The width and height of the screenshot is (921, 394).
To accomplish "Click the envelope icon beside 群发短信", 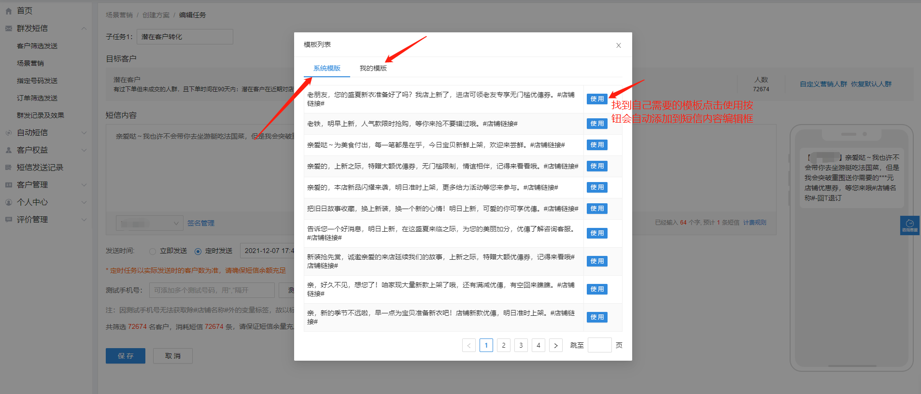I will tap(8, 28).
